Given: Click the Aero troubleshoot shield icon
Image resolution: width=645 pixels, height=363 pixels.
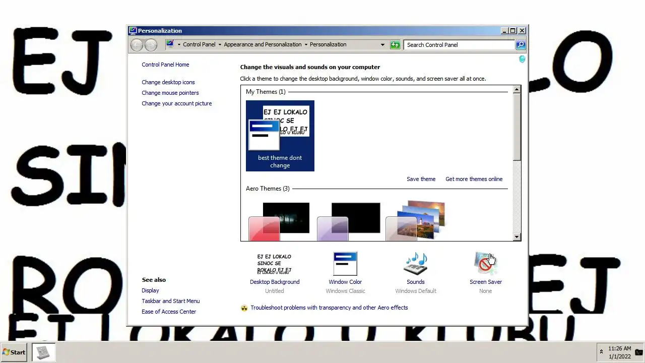Looking at the screenshot, I should [244, 308].
